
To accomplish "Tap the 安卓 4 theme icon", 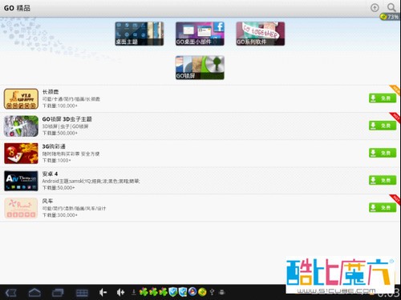I will [21, 181].
